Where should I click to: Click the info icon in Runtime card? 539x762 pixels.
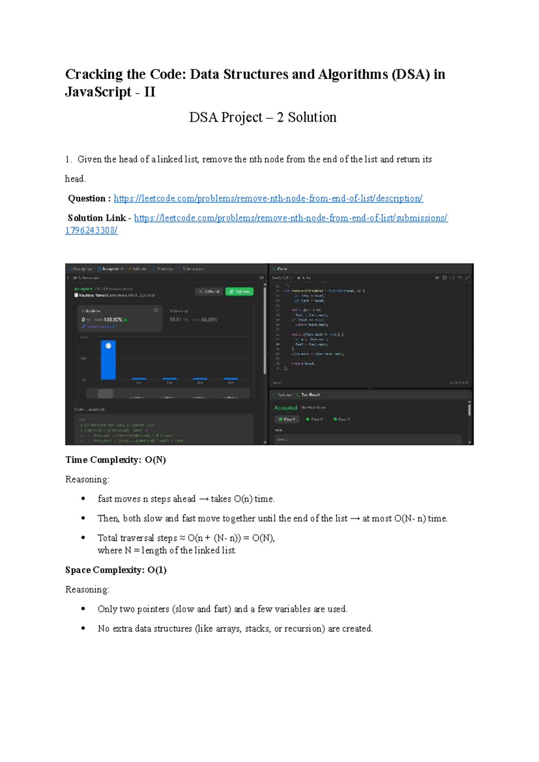click(156, 310)
